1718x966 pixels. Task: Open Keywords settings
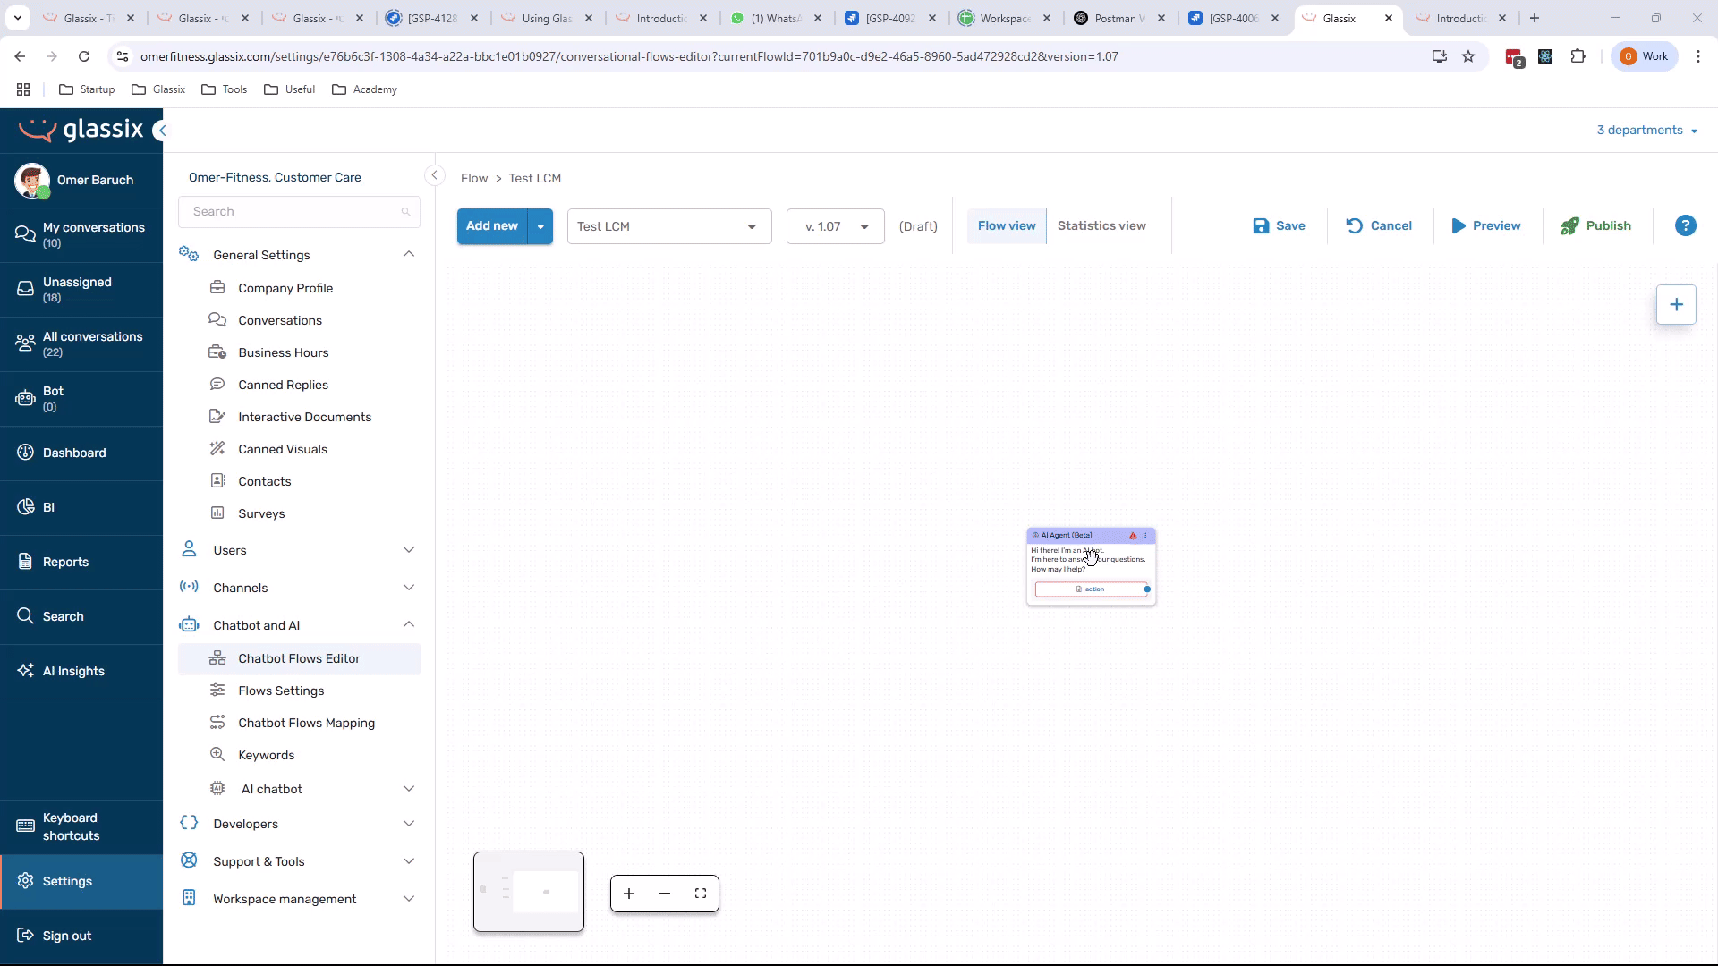(x=299, y=755)
